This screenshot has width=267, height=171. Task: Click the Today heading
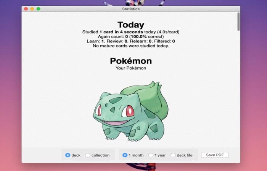click(x=131, y=25)
